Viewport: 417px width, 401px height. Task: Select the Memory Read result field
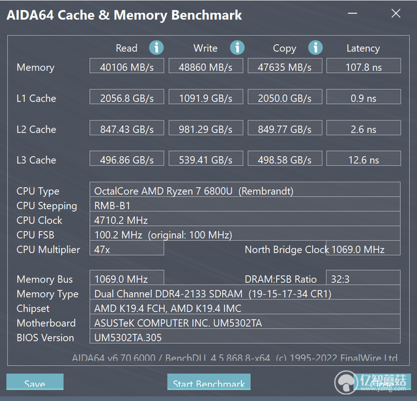pos(126,66)
